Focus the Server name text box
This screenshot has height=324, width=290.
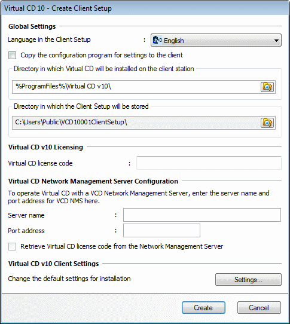[x=202, y=215]
